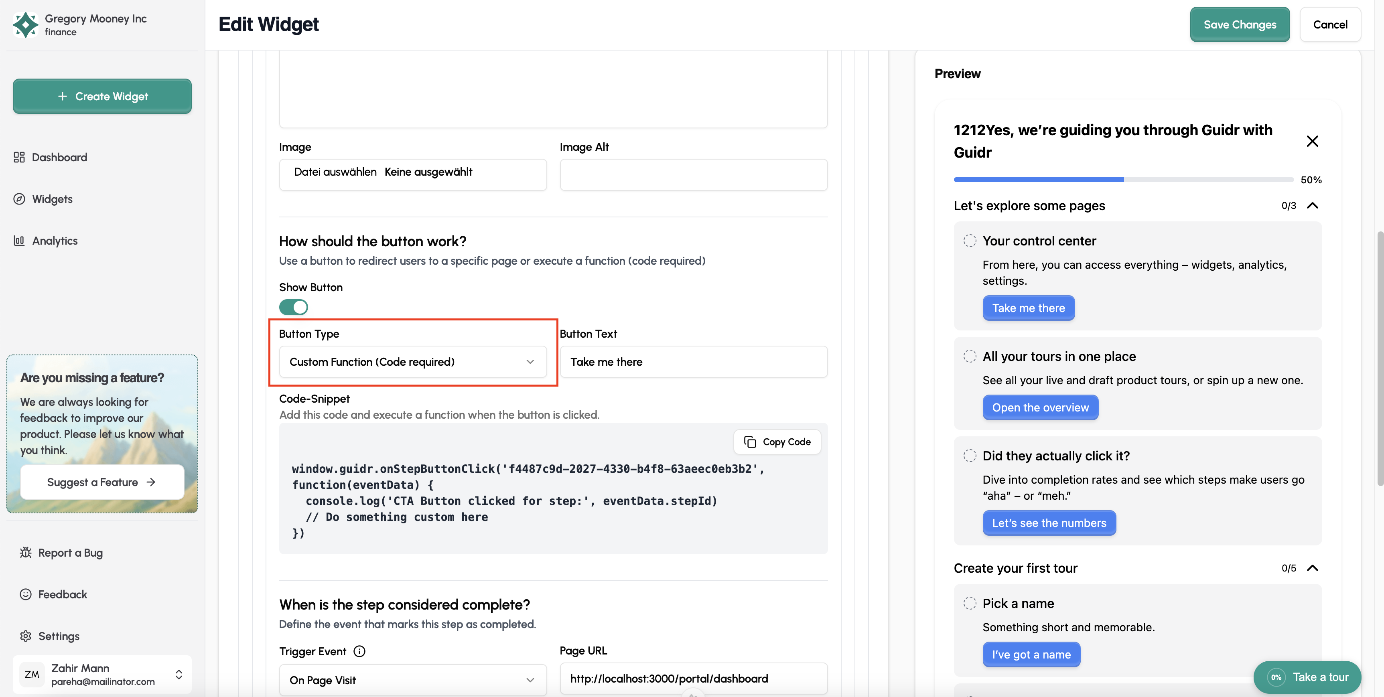Open the Button Type dropdown

(413, 361)
